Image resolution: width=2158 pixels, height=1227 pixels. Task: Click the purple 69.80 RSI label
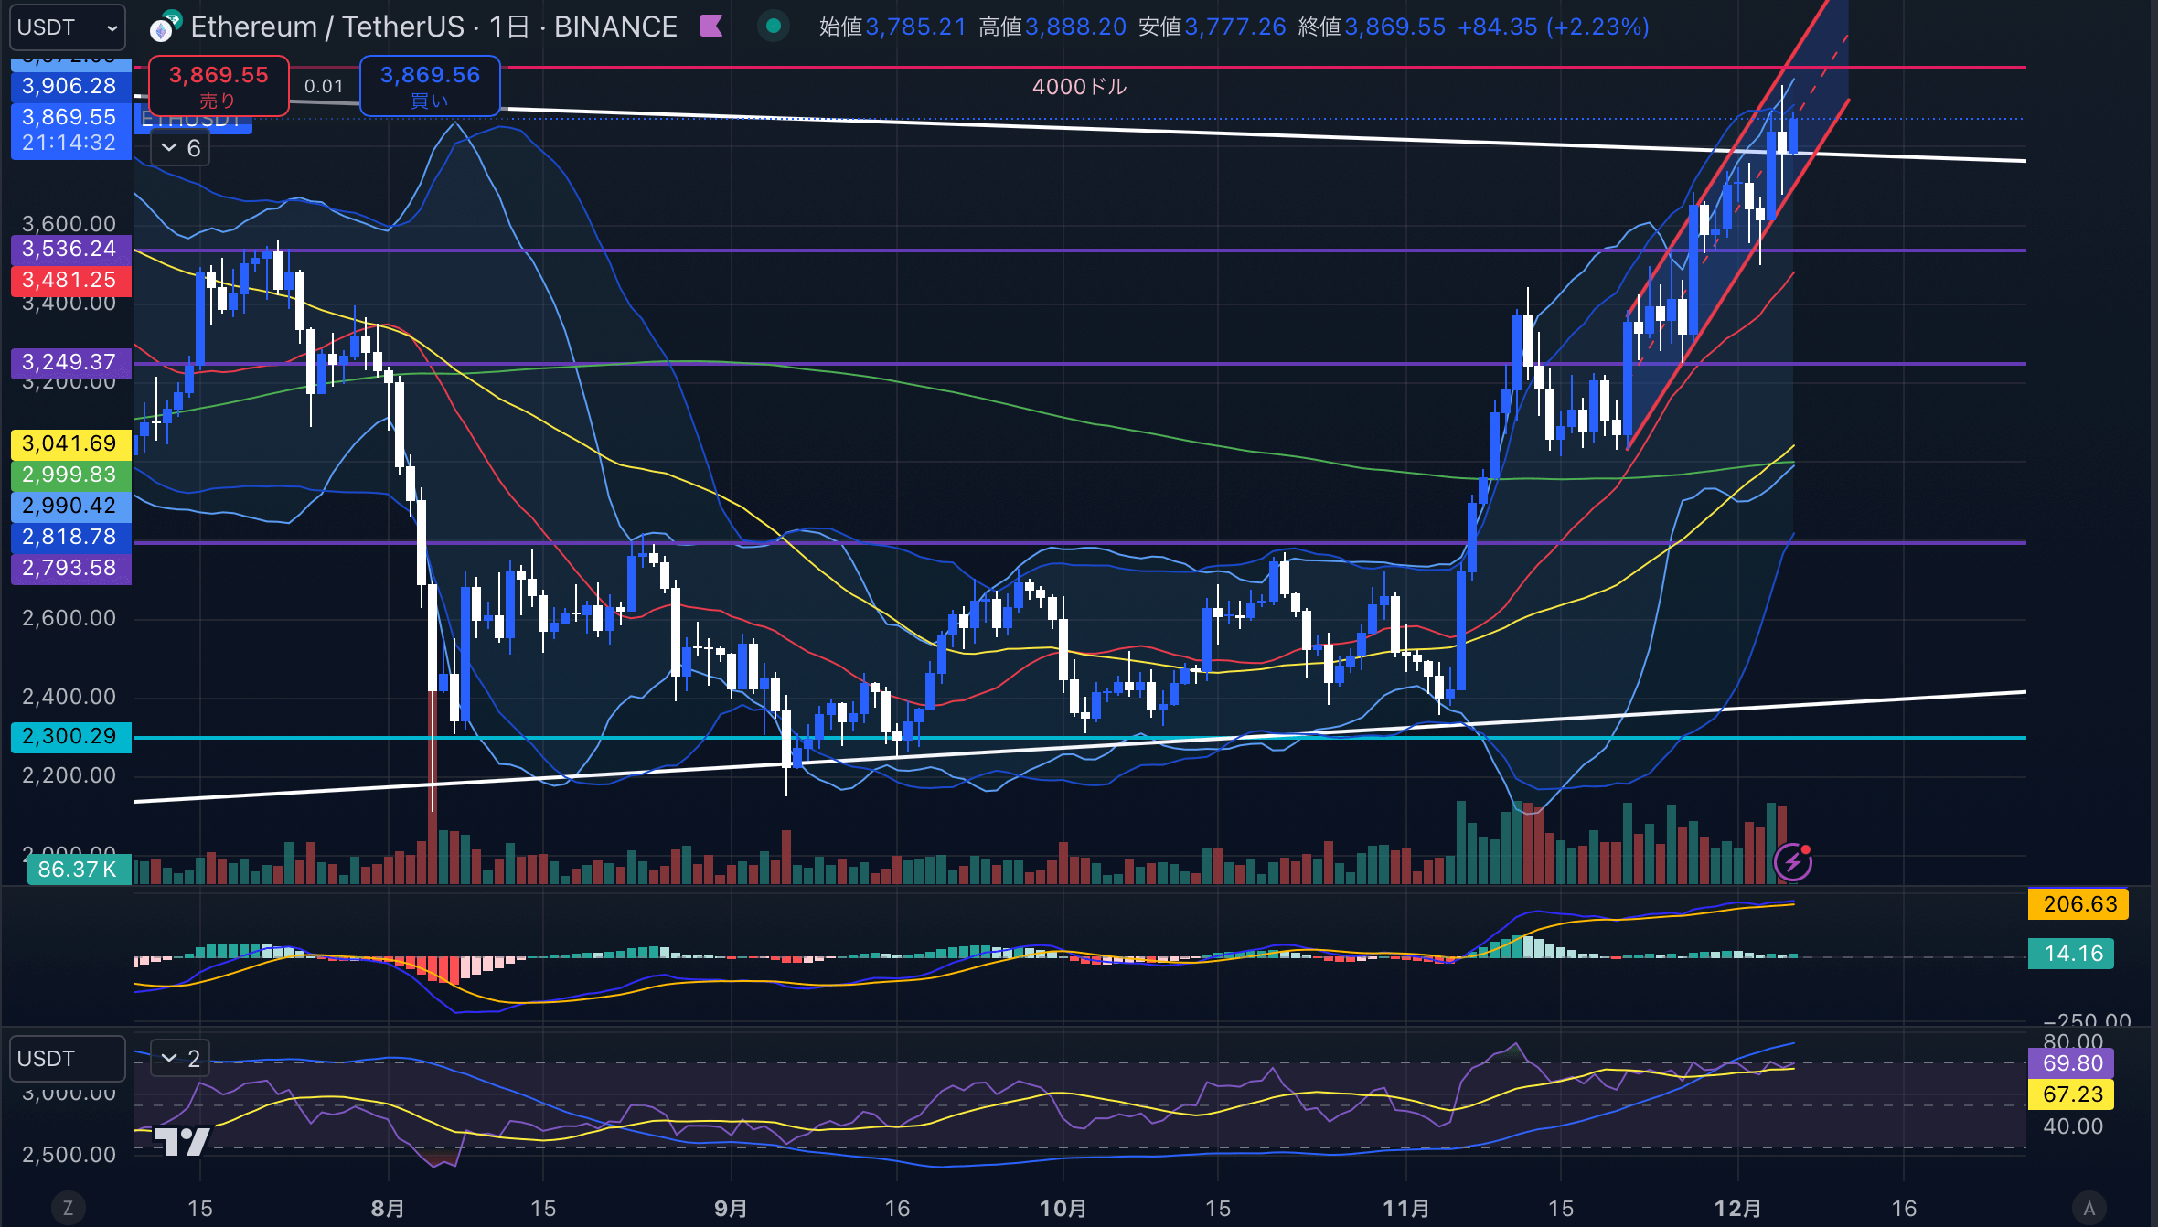[x=2072, y=1063]
